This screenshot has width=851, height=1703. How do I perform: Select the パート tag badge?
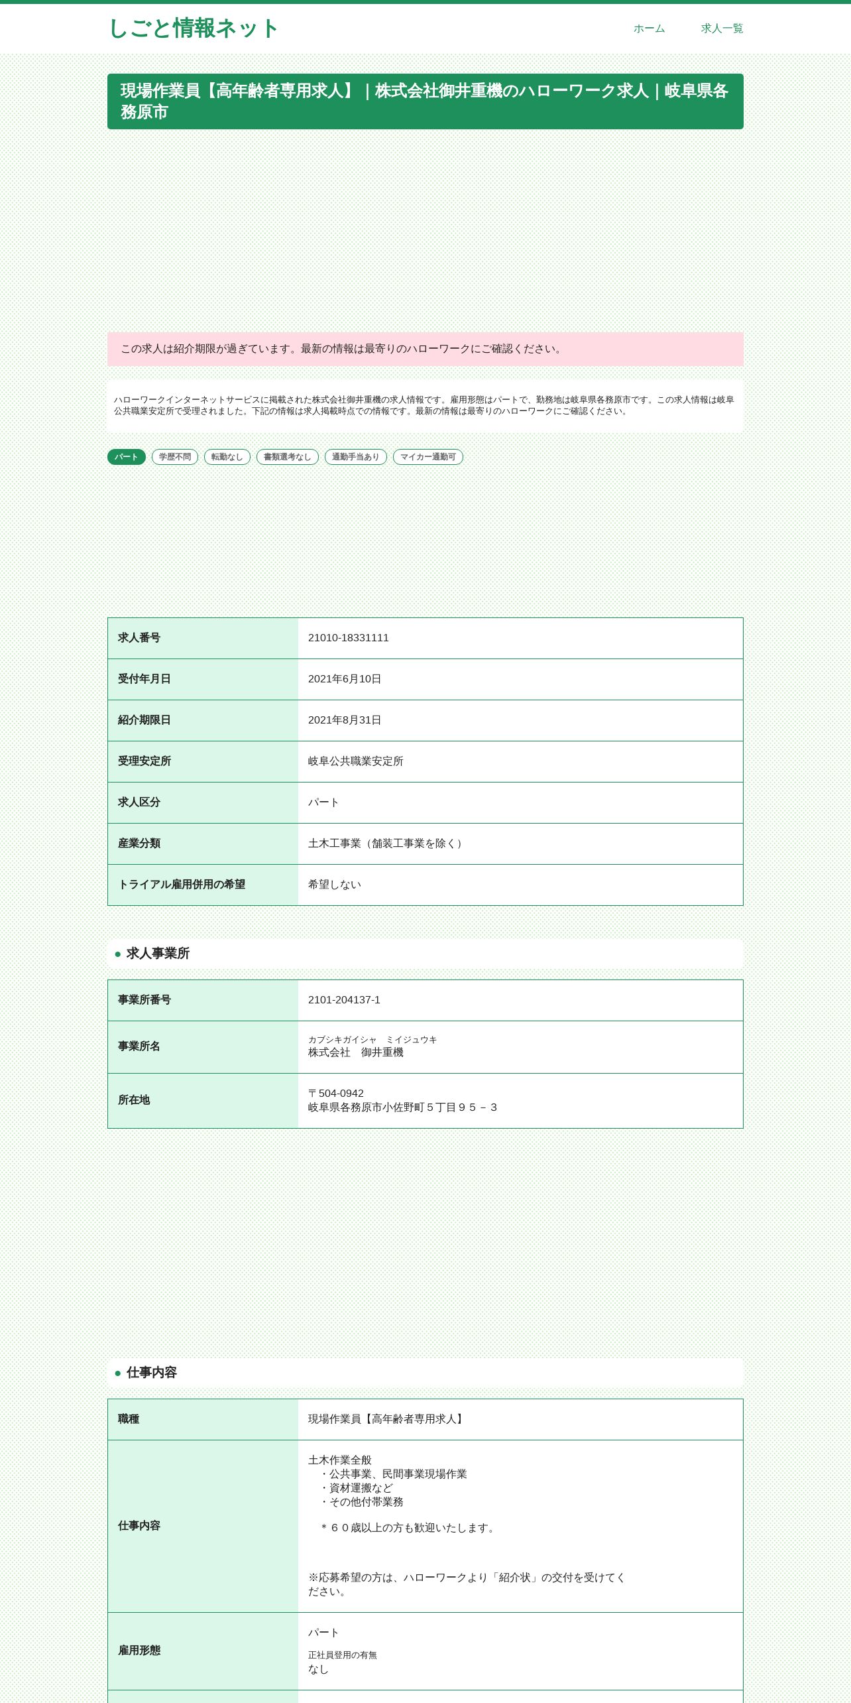coord(127,457)
